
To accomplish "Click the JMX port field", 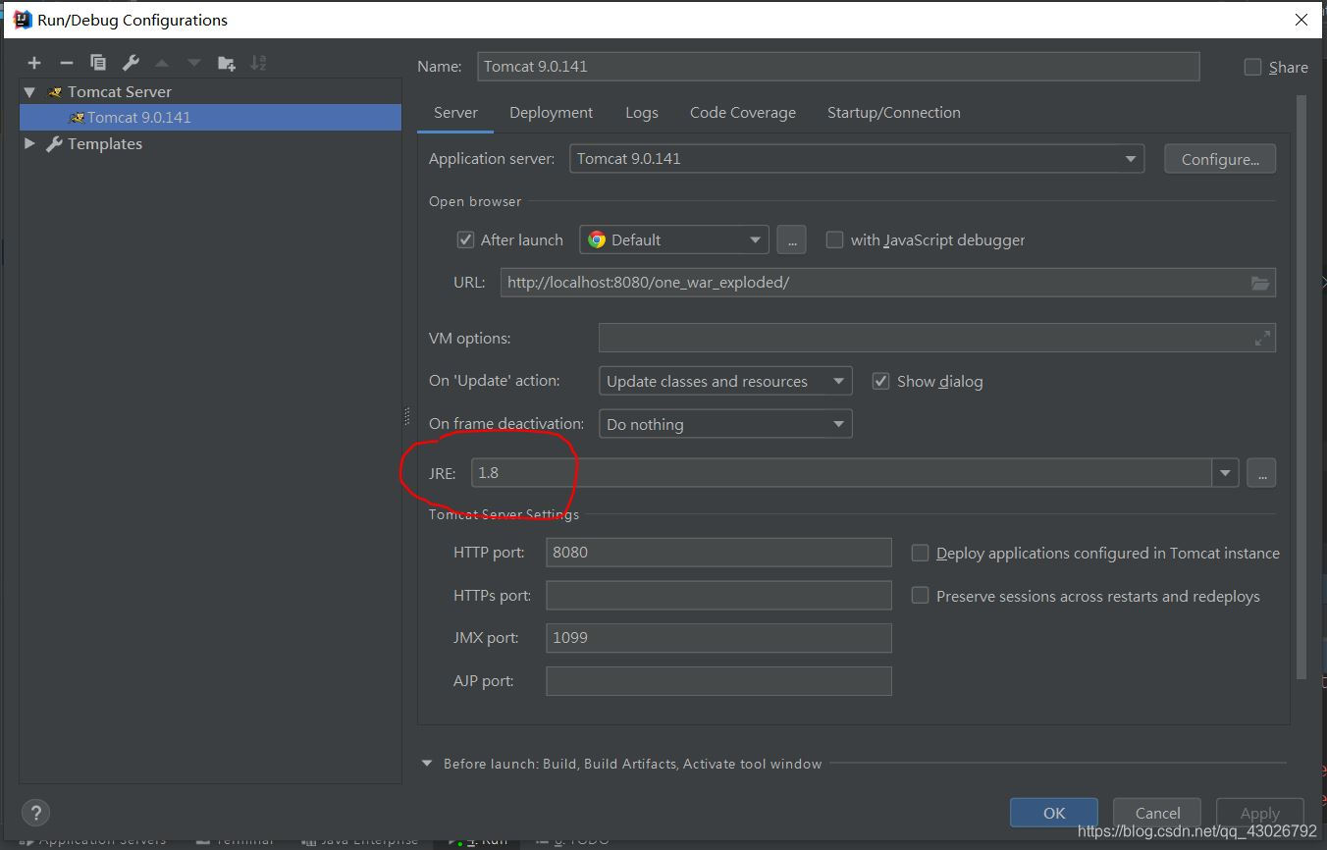I will (718, 638).
